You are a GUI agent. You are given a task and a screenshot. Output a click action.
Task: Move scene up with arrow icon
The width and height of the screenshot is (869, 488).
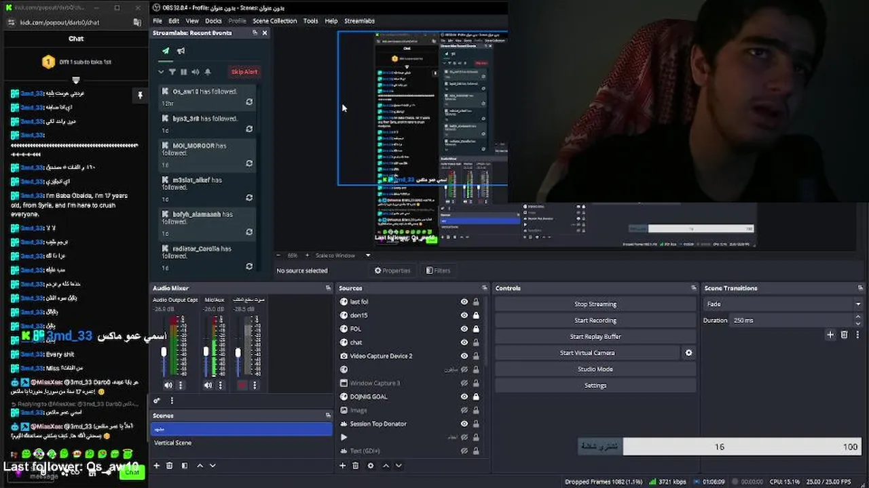tap(200, 466)
